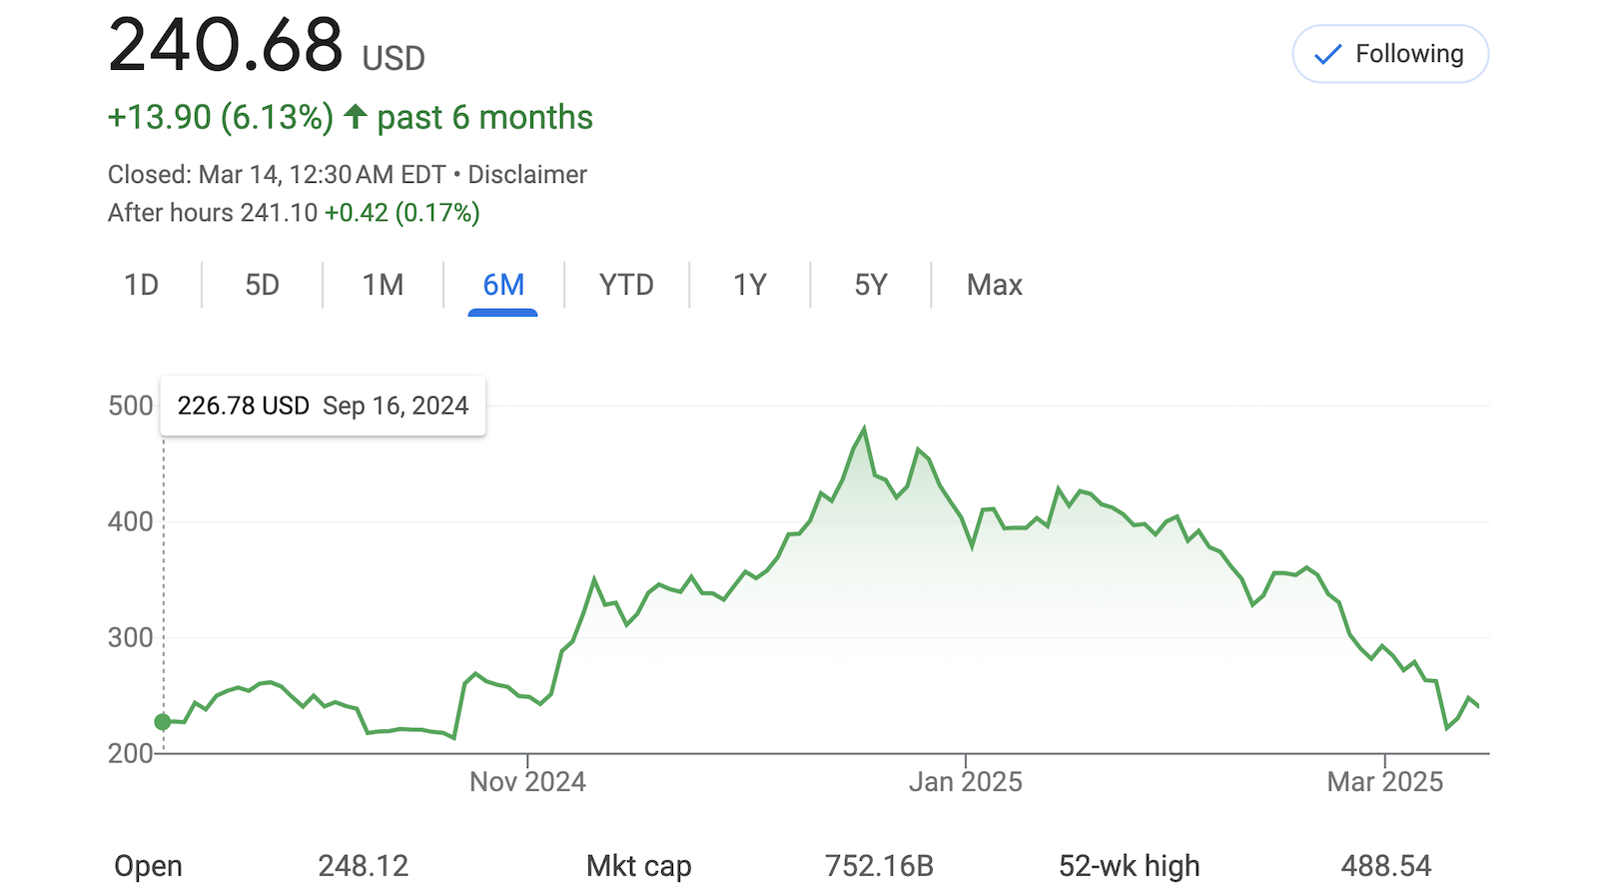Open the Disclaimer link
This screenshot has height=889, width=1598.
pos(527,175)
